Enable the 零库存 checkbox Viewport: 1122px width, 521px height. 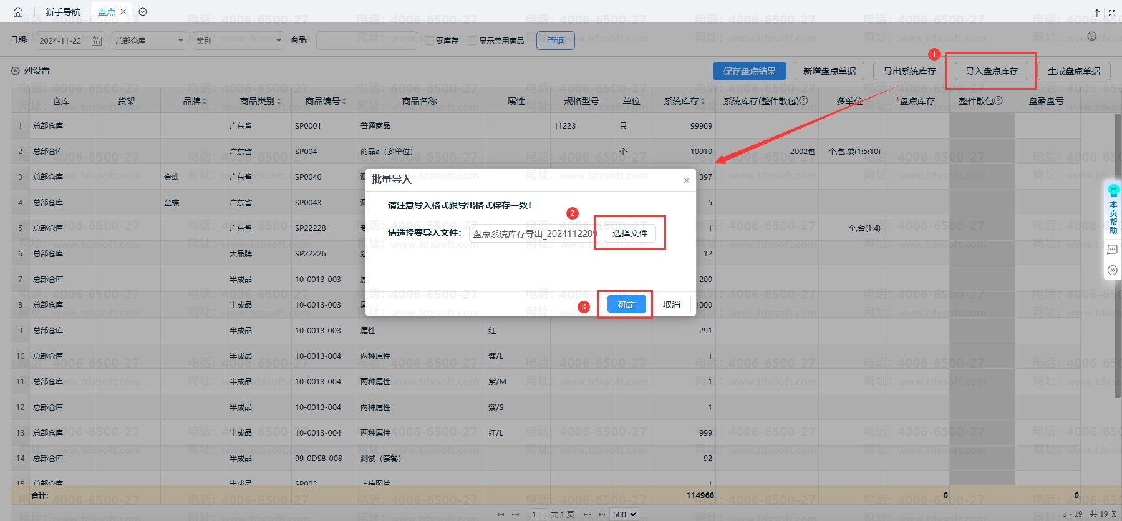429,41
